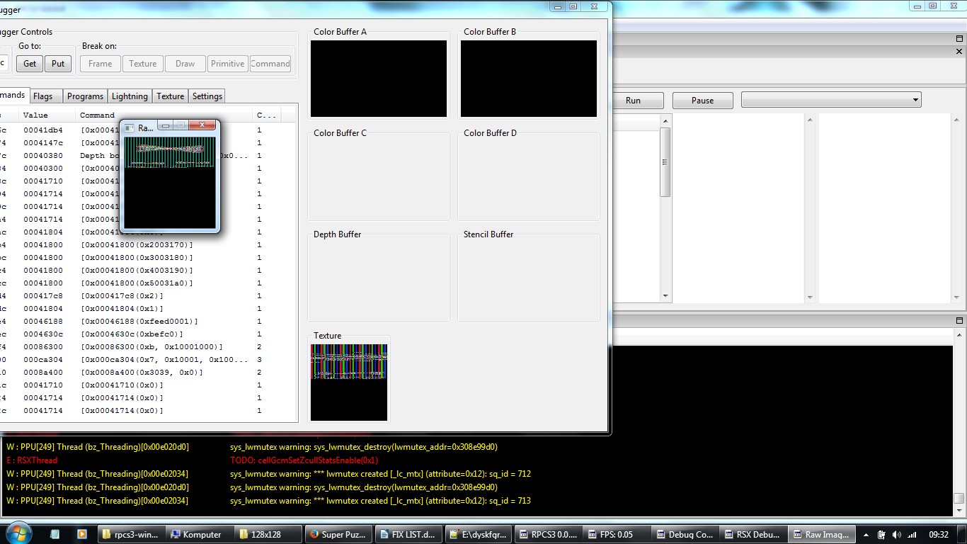Click the Windows Start orb
This screenshot has width=967, height=544.
pos(18,533)
